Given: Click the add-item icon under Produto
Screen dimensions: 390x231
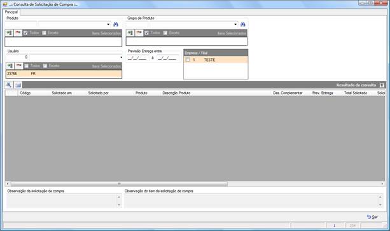Looking at the screenshot, I should 9,33.
